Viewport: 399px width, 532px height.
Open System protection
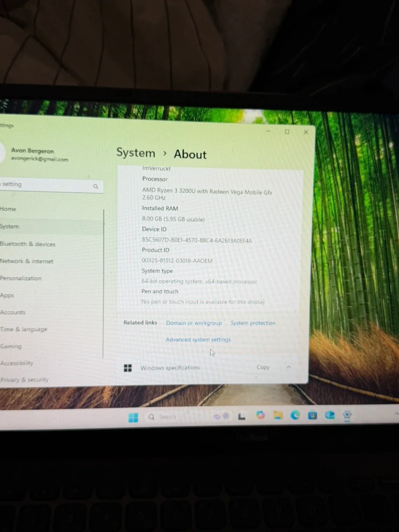point(253,323)
